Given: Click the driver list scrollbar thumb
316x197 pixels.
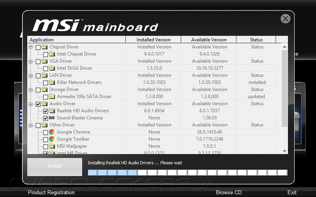Looking at the screenshot, I should tap(284, 89).
